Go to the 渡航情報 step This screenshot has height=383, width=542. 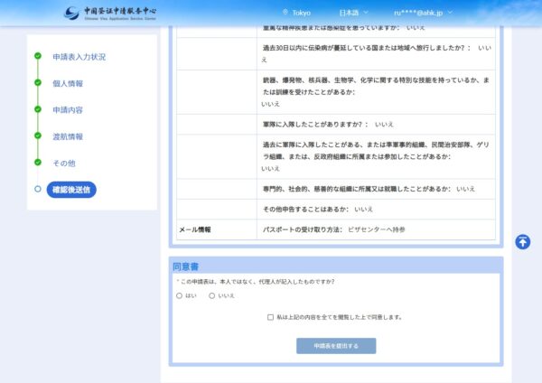[68, 136]
